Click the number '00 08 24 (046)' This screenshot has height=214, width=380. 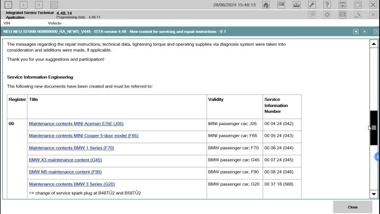[279, 172]
